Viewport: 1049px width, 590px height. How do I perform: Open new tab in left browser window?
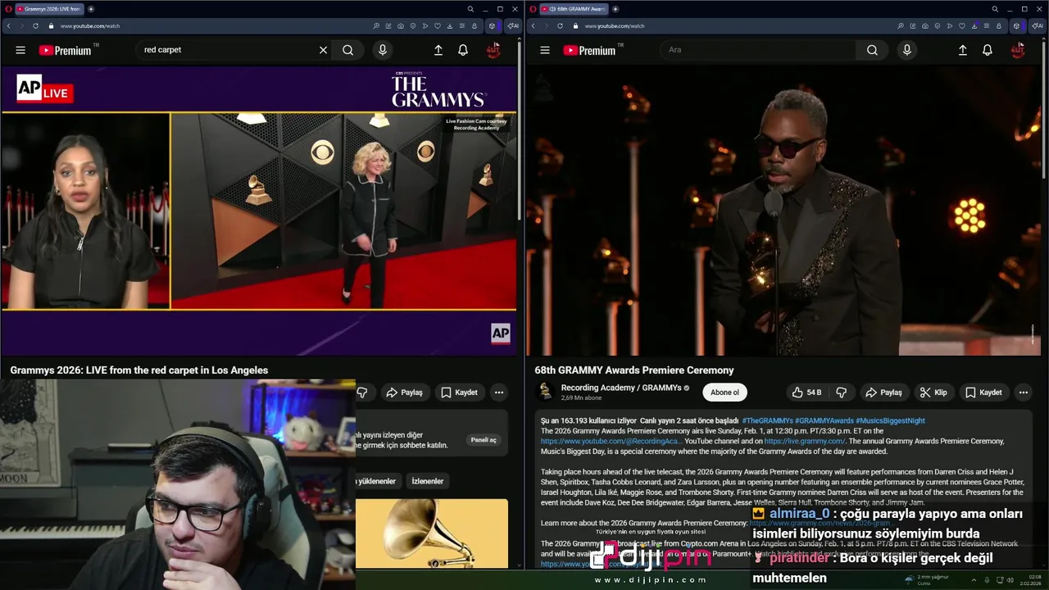[x=91, y=9]
